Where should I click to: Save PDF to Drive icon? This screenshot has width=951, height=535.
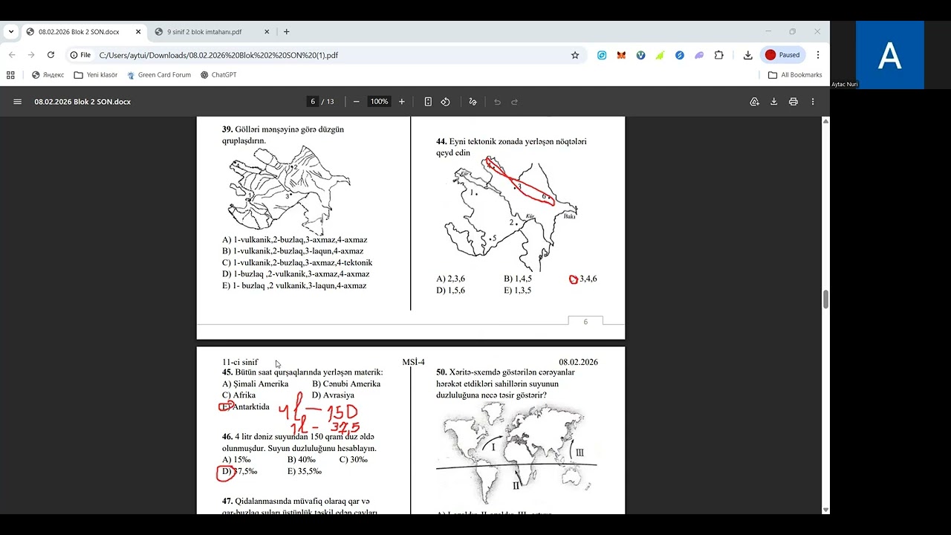coord(754,102)
